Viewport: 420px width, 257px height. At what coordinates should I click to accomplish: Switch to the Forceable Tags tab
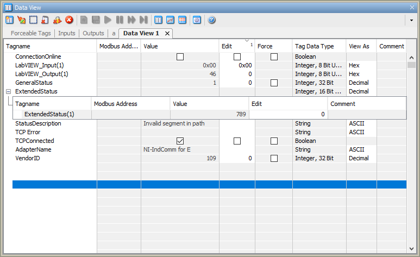click(30, 33)
